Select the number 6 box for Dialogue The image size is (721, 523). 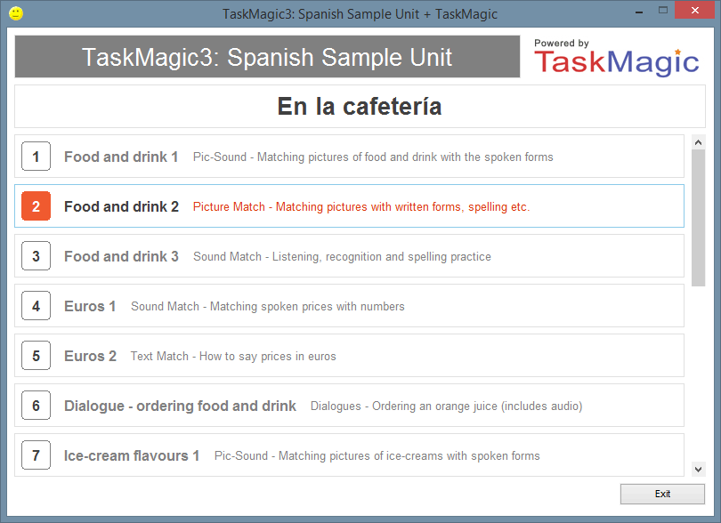coord(36,406)
